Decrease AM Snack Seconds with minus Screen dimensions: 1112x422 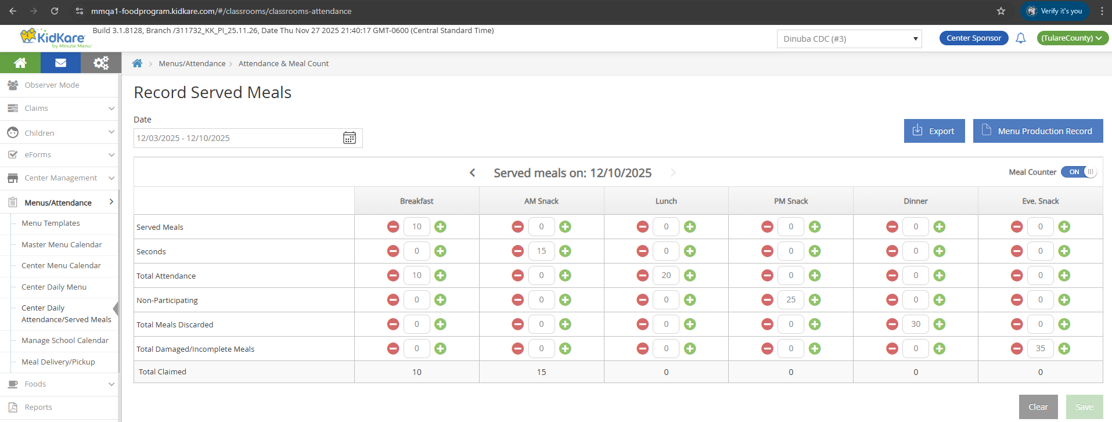[517, 251]
